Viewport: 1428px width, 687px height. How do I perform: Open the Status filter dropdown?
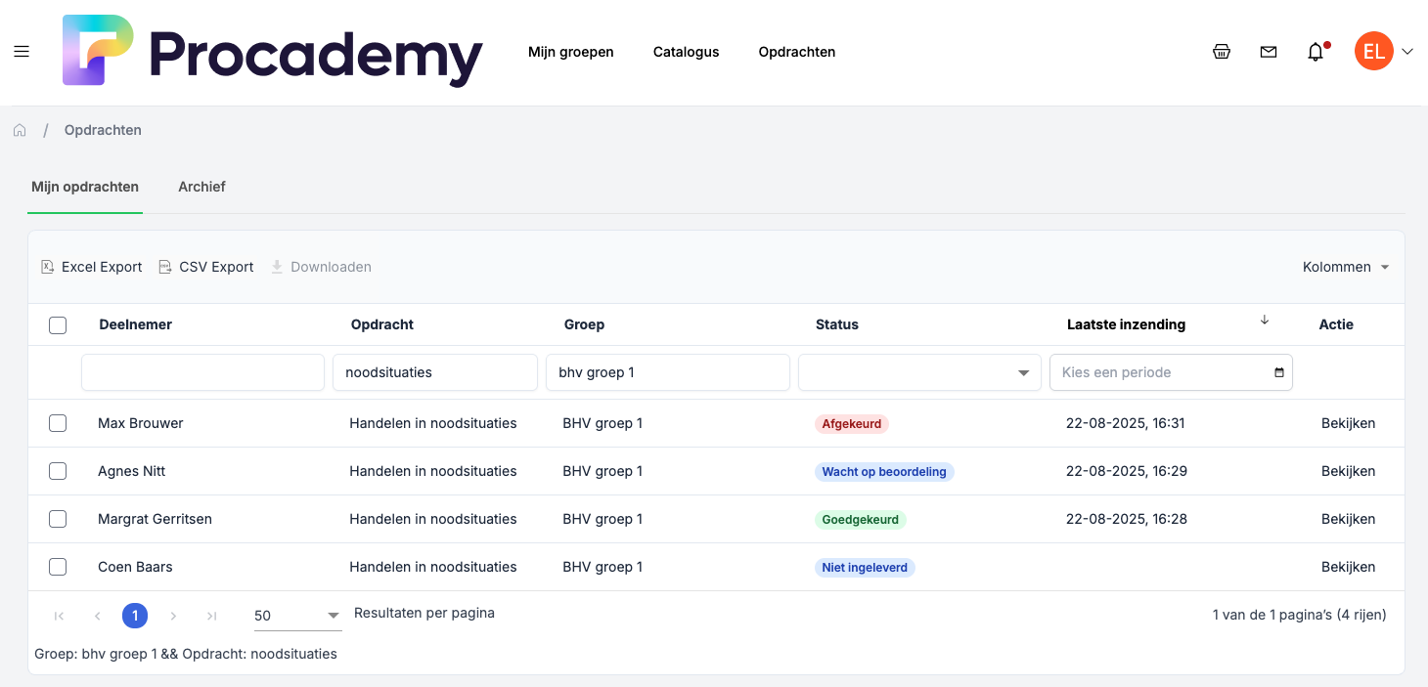(x=919, y=372)
